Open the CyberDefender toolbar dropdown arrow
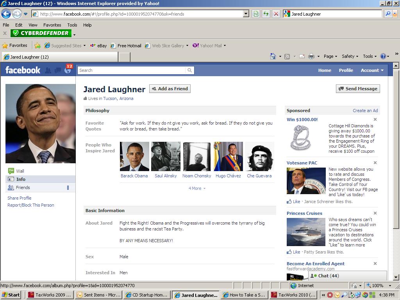Image resolution: width=400 pixels, height=300 pixels. [x=74, y=34]
